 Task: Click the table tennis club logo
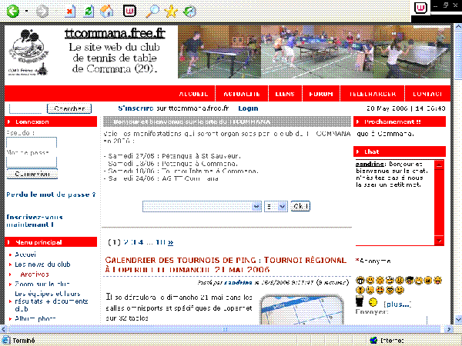(28, 52)
